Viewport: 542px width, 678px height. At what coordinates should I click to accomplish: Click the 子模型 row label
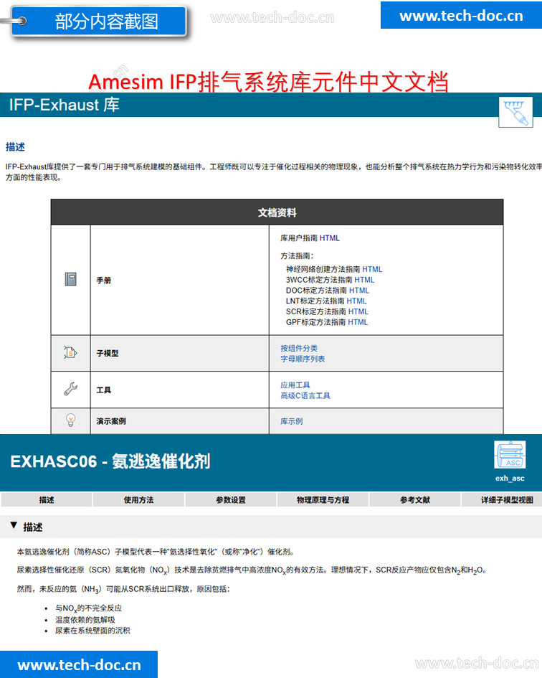[108, 353]
